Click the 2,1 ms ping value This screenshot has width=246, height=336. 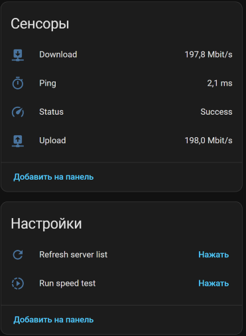click(x=219, y=84)
